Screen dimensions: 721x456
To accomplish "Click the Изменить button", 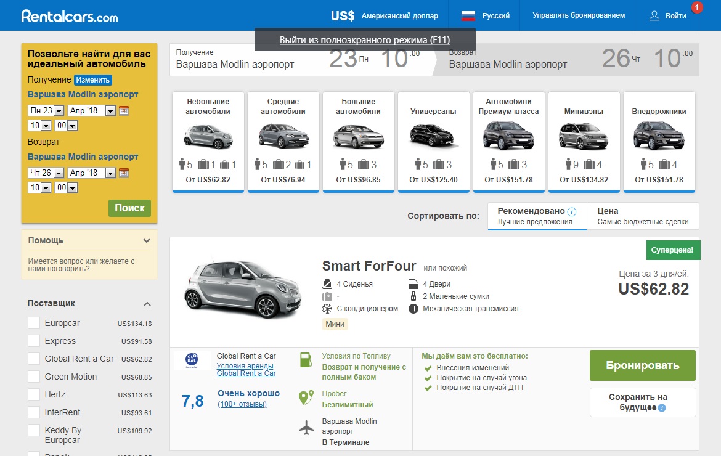I will pos(93,80).
